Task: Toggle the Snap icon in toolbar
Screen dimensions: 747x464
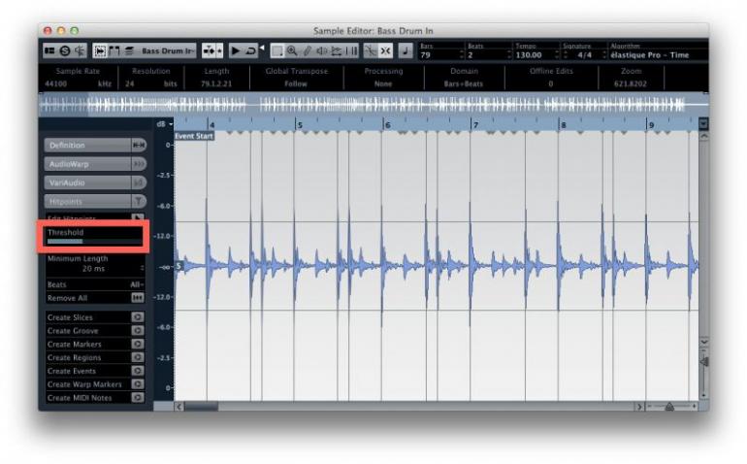Action: pyautogui.click(x=385, y=50)
